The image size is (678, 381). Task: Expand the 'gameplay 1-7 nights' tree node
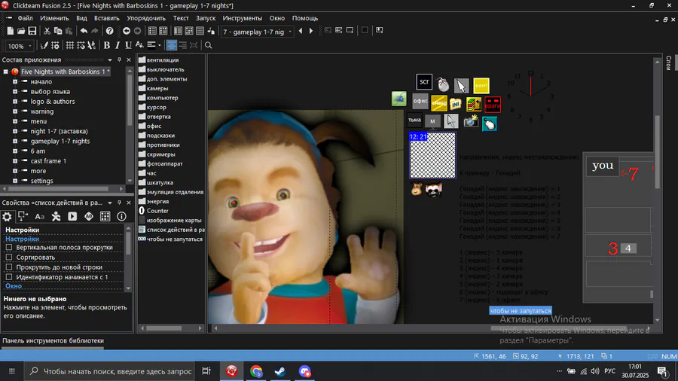pos(14,141)
